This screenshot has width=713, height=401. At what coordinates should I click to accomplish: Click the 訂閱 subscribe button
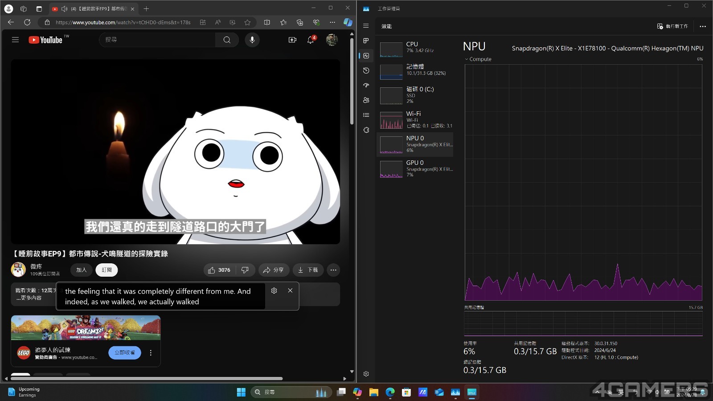coord(107,270)
